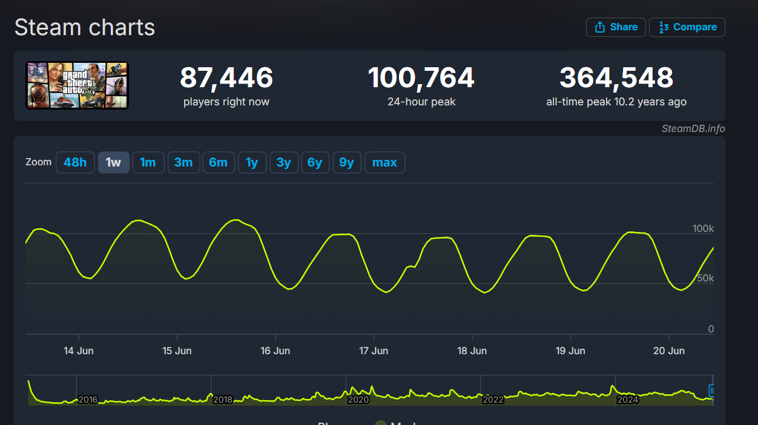Click the 15 Jun axis label
Viewport: 758px width, 425px height.
coord(177,351)
